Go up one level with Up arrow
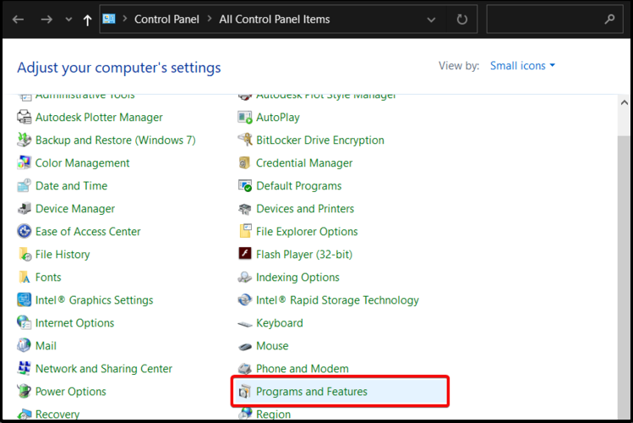This screenshot has width=633, height=423. [87, 19]
